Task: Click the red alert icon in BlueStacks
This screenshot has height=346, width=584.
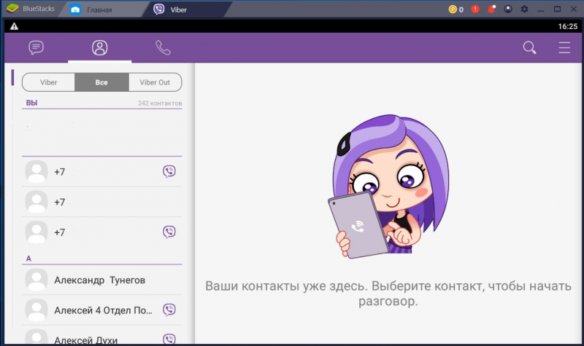Action: [475, 9]
